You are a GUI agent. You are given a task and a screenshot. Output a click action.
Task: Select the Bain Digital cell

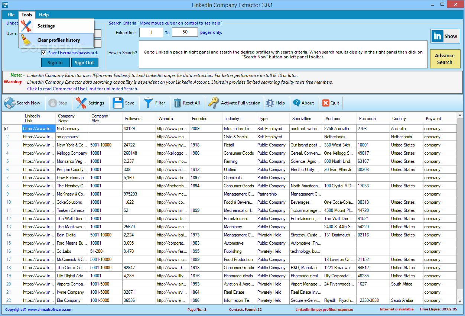[72, 235]
